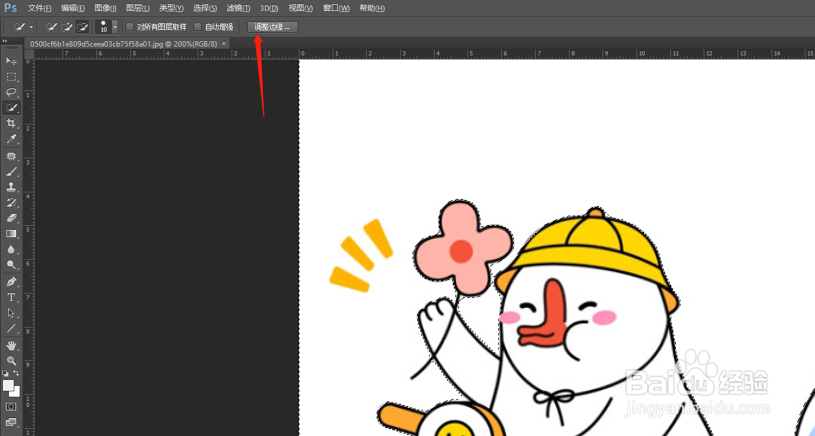The image size is (815, 436).
Task: Click New Selection mode in options bar
Action: tap(52, 27)
